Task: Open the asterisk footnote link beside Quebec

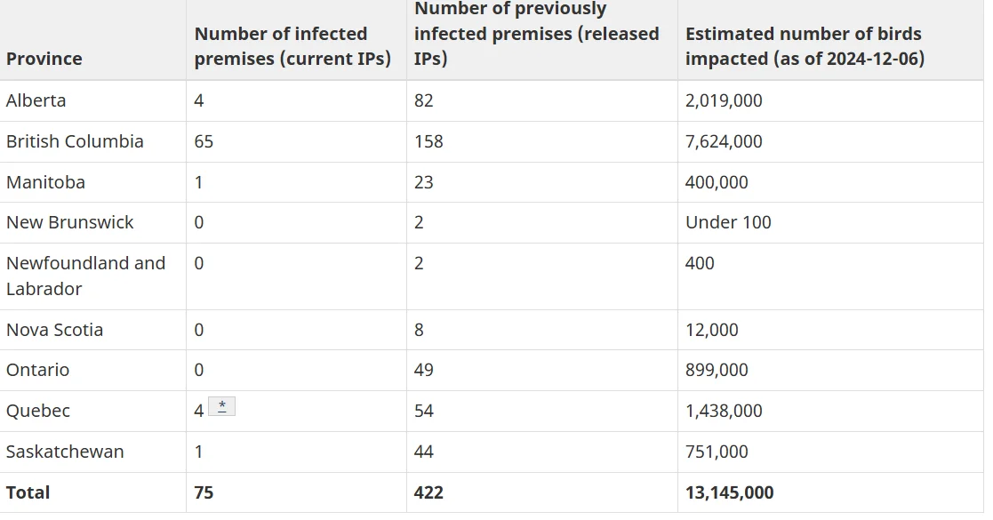Action: pyautogui.click(x=221, y=406)
